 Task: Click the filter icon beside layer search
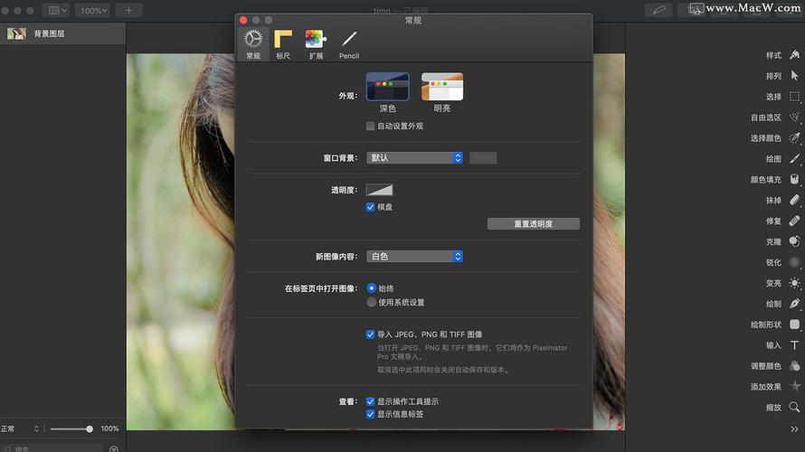[x=114, y=449]
